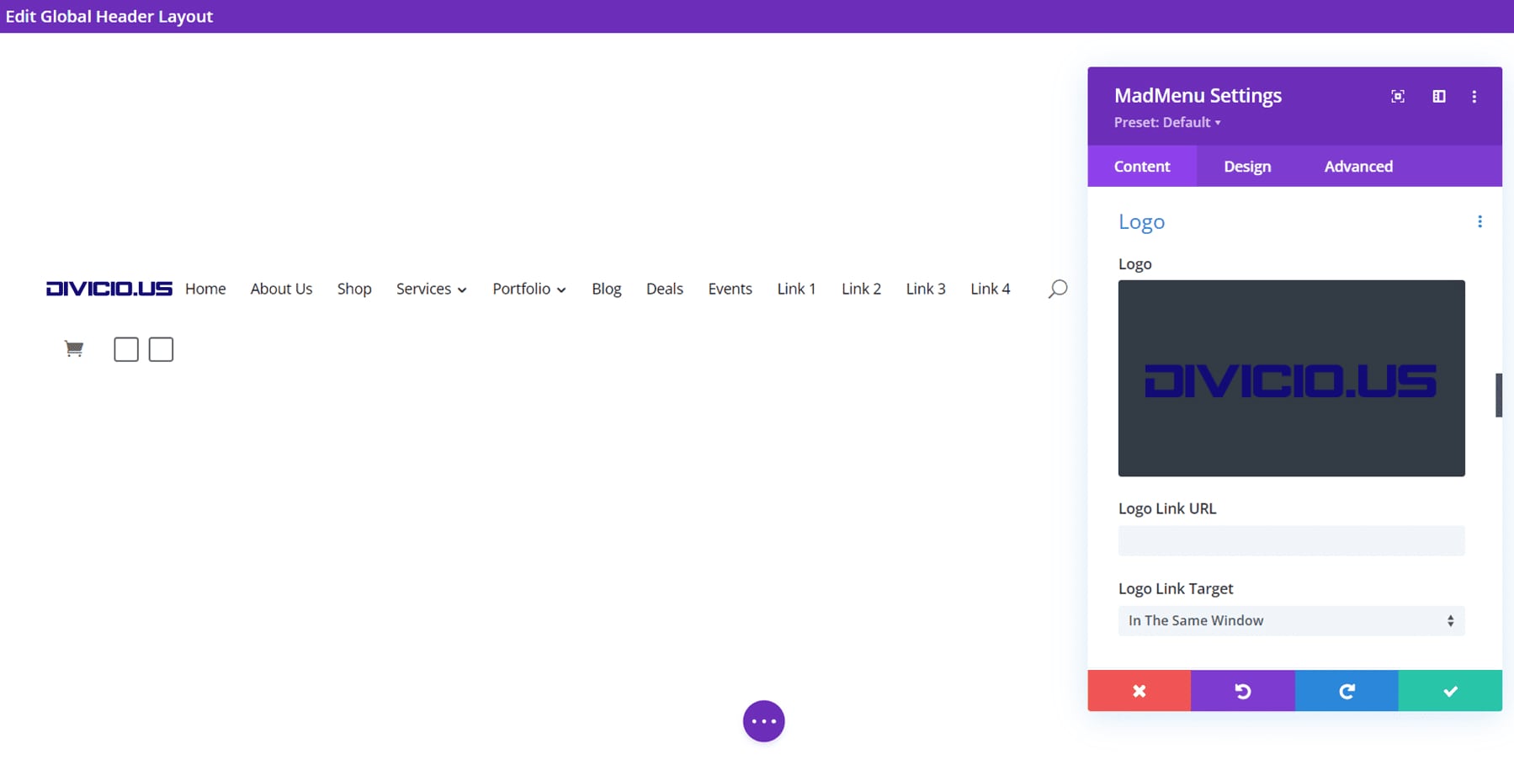Toggle the settings panel sidebar snap icon
The height and width of the screenshot is (765, 1514).
pos(1439,96)
